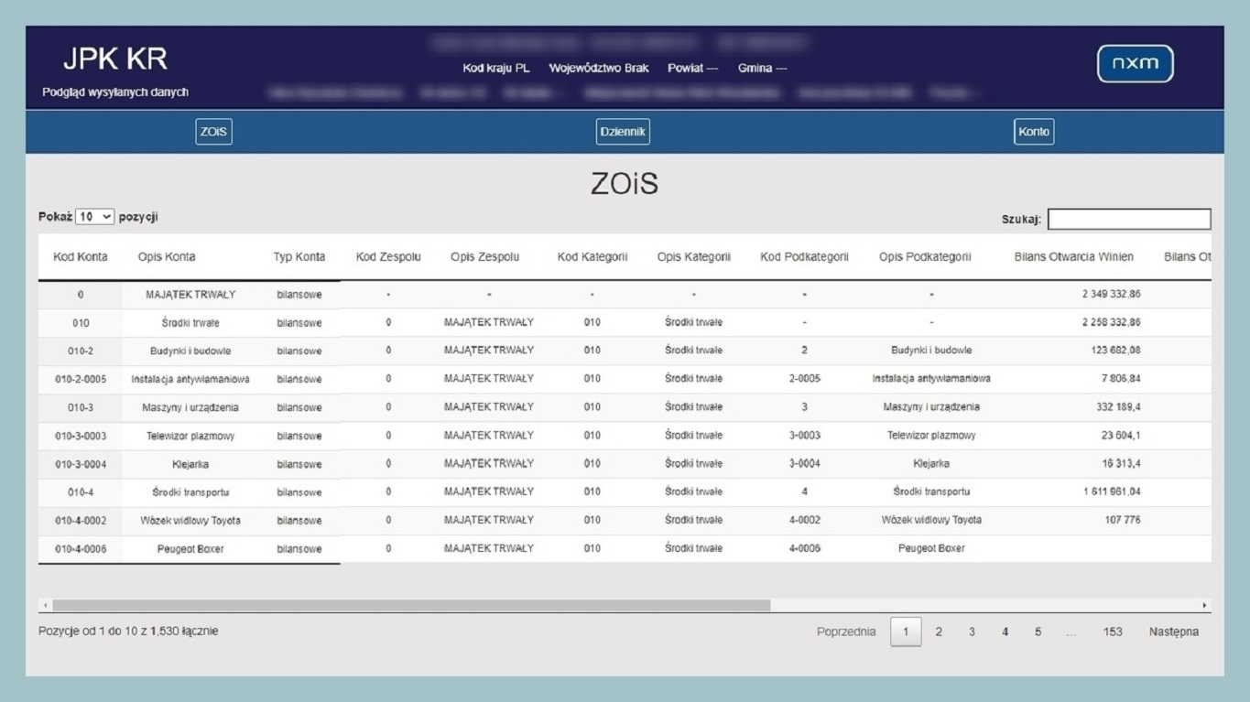Screen dimensions: 1250x702
Task: Open last page 153
Action: pos(1113,632)
